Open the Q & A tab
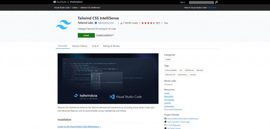Screen dimensions: 270x129 pos(95,46)
